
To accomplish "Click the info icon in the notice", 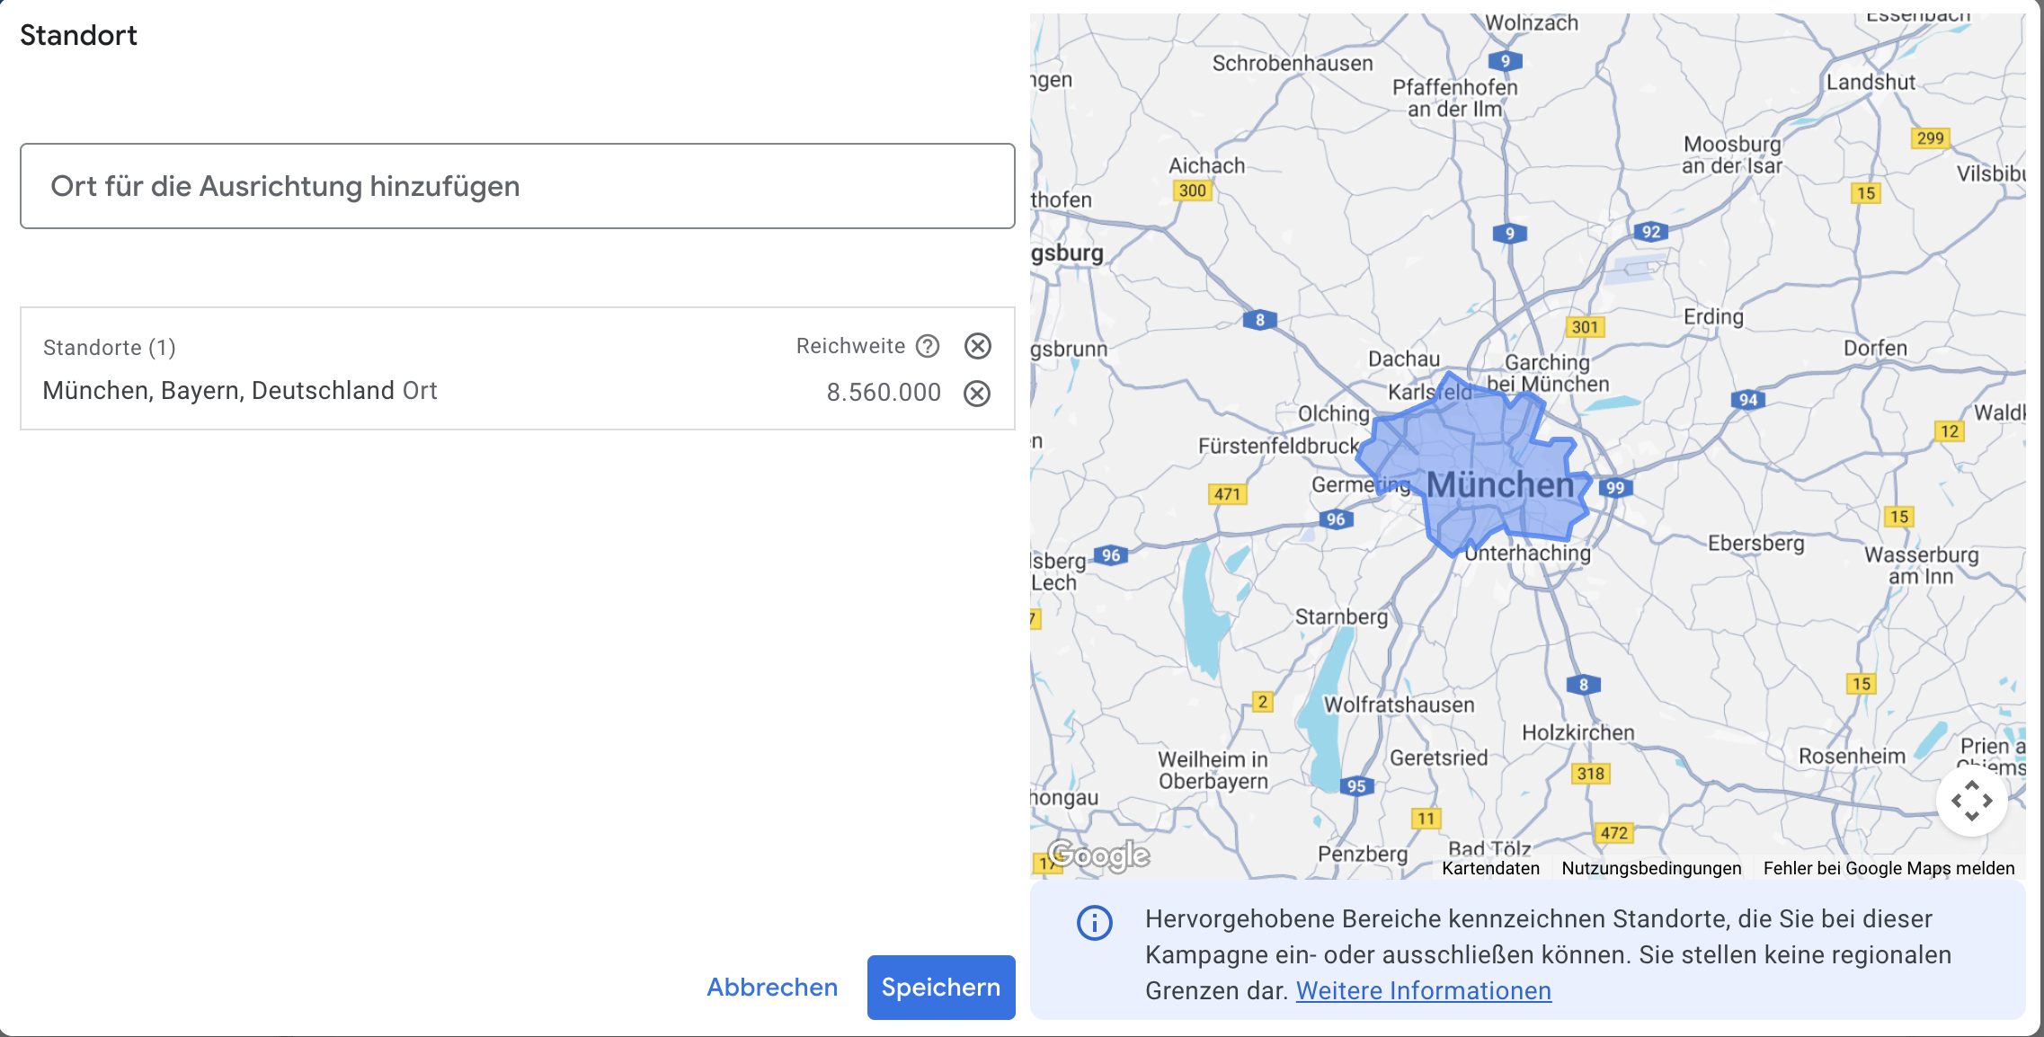I will click(x=1094, y=923).
